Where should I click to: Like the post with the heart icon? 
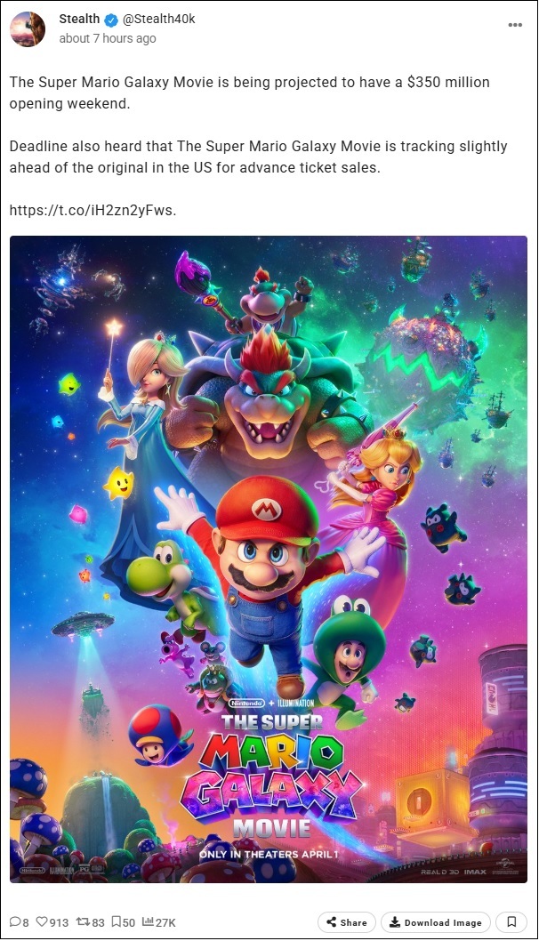42,921
